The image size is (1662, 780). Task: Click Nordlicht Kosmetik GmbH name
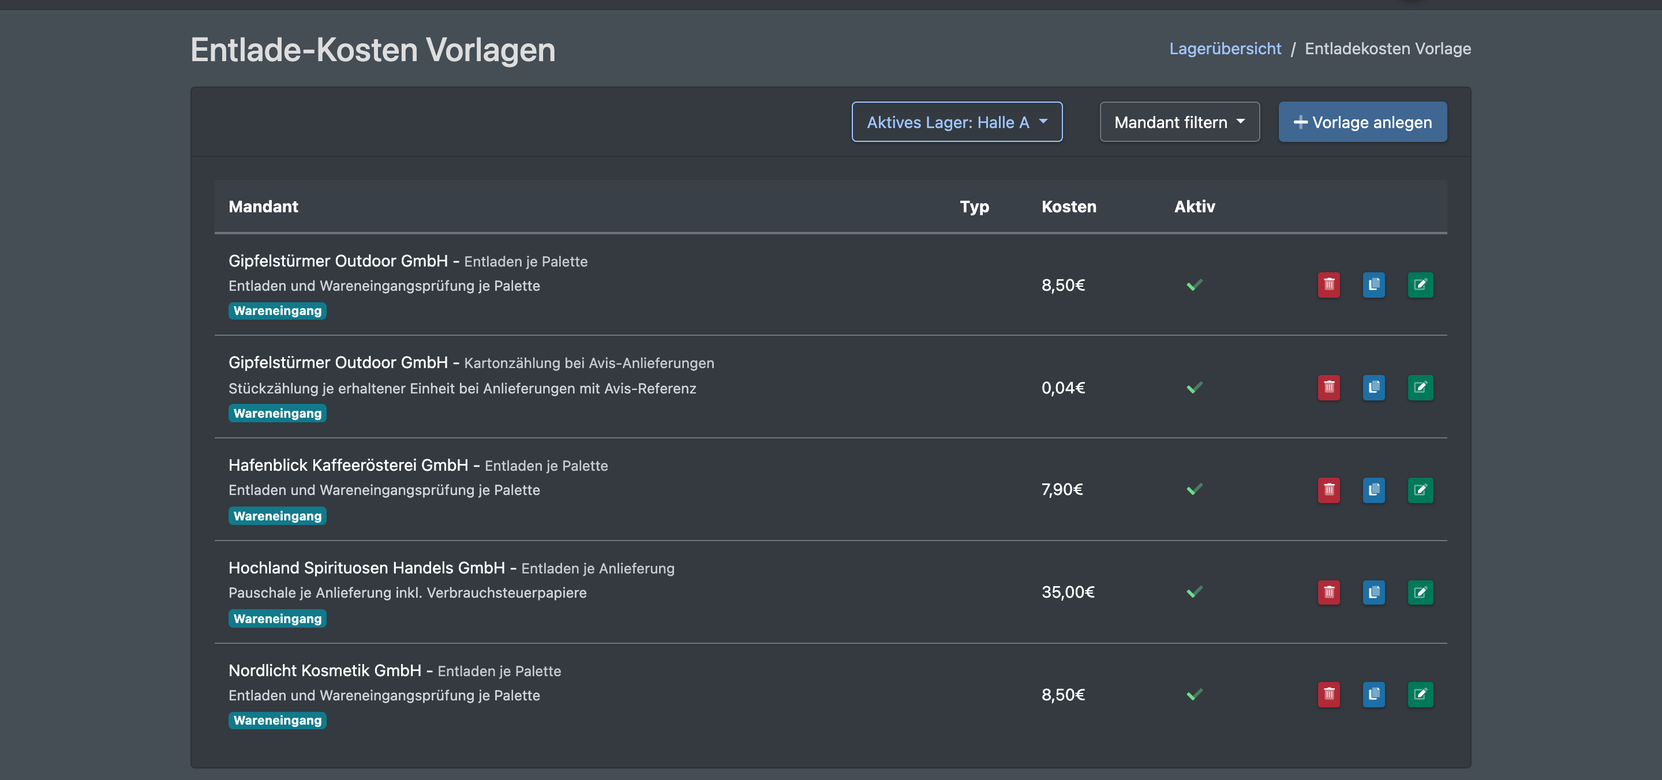point(324,670)
